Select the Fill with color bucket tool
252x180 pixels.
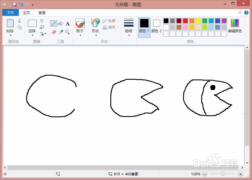tap(61, 24)
